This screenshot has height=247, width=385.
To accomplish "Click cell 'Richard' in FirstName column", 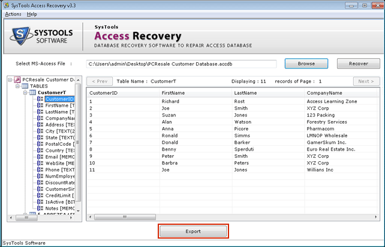I will point(170,101).
